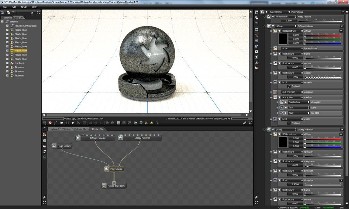Click the sparkle clipboard icon in render toolbar
The width and height of the screenshot is (349, 209).
152,123
